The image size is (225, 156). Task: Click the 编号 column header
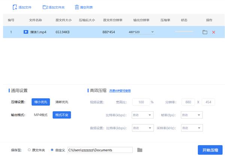click(x=11, y=20)
